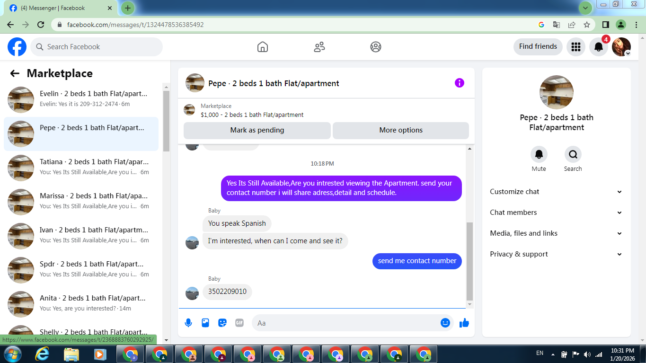Open the account menu from profile picture
Screen dimensions: 646x363
click(621, 47)
